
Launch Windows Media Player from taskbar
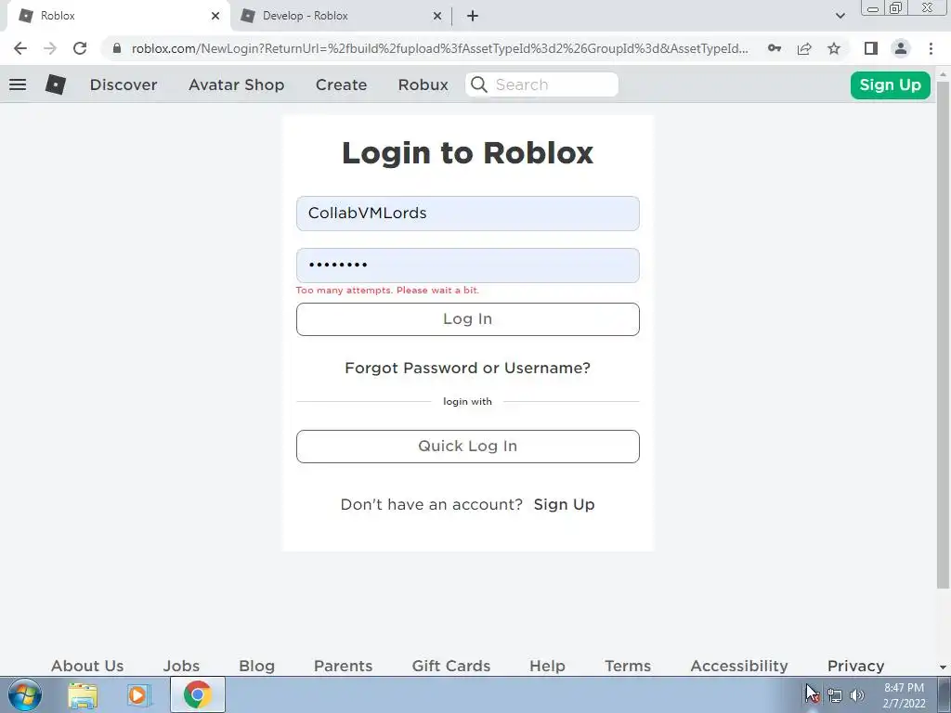tap(138, 694)
